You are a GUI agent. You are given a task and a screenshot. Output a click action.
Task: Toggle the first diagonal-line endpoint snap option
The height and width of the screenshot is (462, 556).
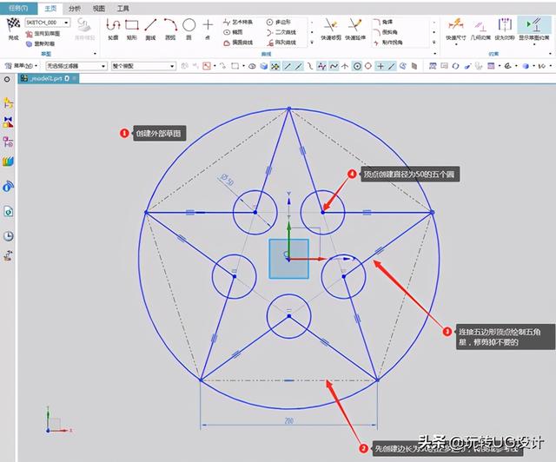288,66
